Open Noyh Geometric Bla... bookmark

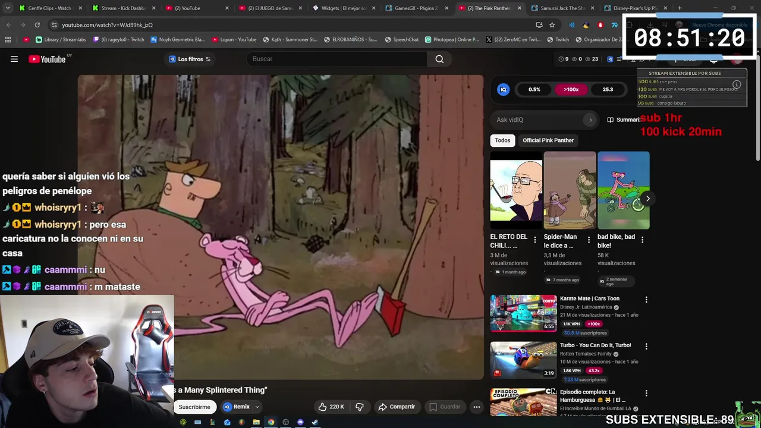(178, 40)
